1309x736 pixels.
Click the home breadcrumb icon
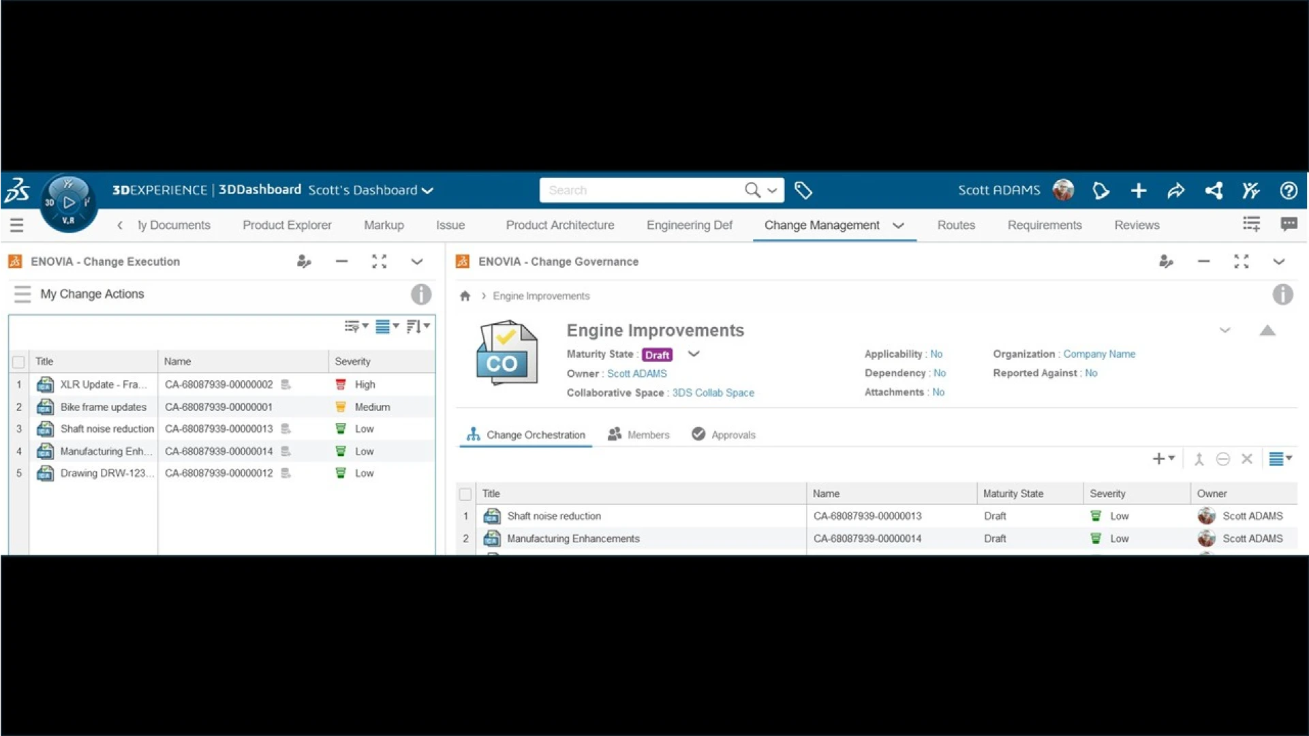(x=465, y=296)
